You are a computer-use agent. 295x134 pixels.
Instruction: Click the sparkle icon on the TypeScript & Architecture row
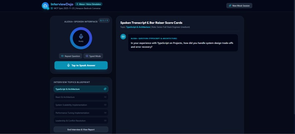(x=105, y=89)
